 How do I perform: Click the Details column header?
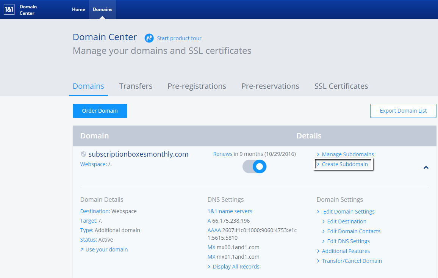tap(309, 136)
